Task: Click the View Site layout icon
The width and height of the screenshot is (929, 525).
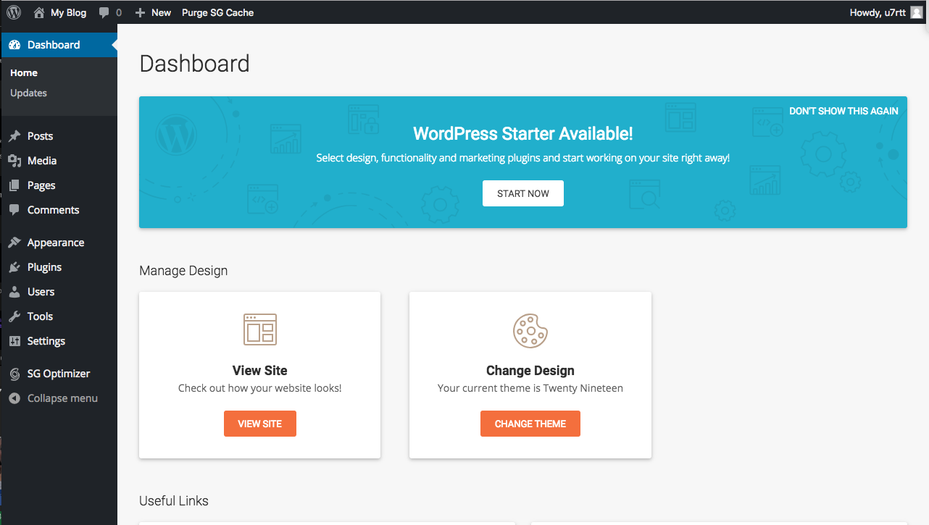Action: [x=260, y=329]
